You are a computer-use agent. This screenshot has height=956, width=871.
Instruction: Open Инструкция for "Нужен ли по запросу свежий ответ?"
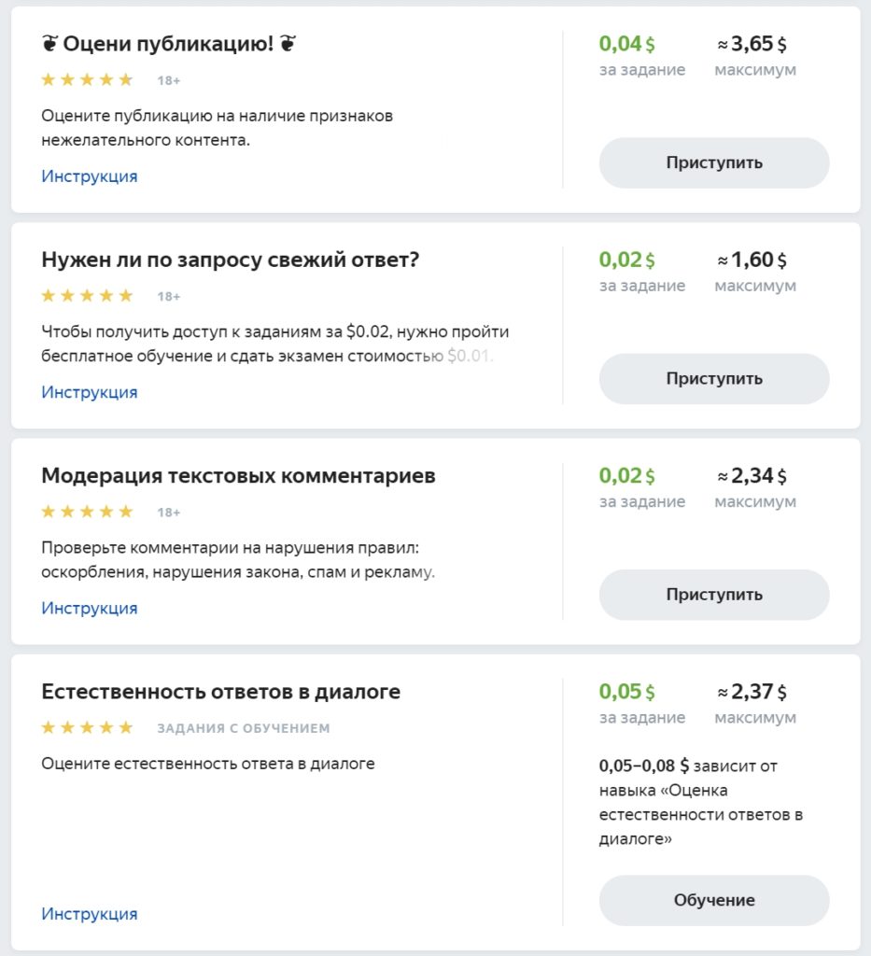(x=90, y=392)
